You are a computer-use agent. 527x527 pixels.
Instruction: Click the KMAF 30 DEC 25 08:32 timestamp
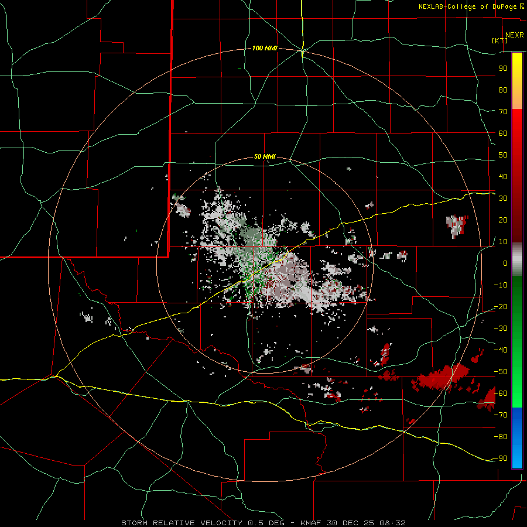coord(353,523)
